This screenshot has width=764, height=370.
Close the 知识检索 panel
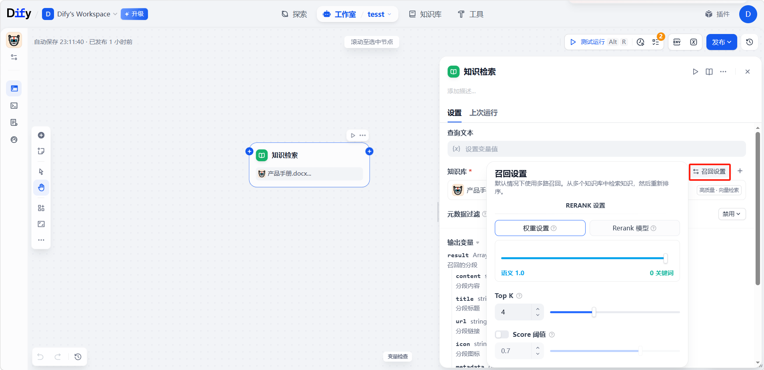click(x=748, y=72)
